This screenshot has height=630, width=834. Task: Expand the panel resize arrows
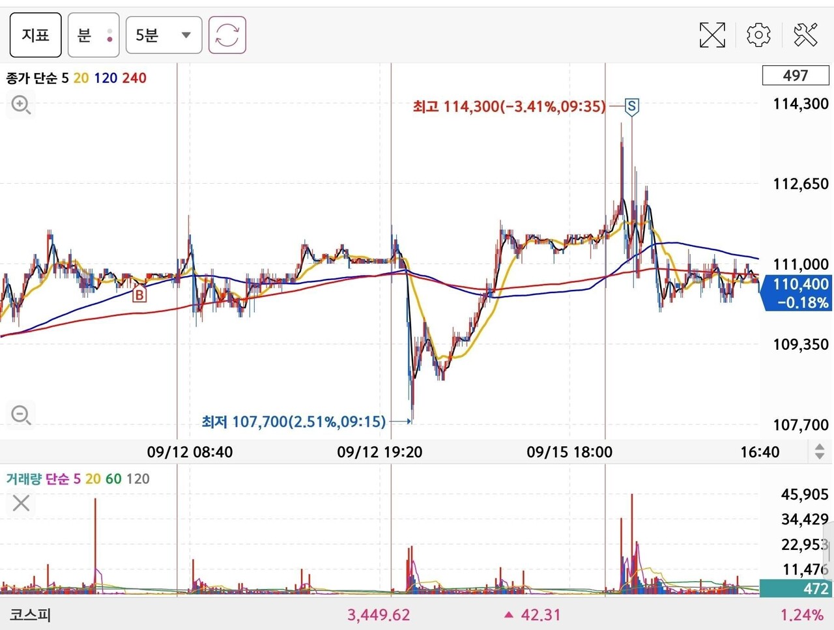pyautogui.click(x=819, y=451)
